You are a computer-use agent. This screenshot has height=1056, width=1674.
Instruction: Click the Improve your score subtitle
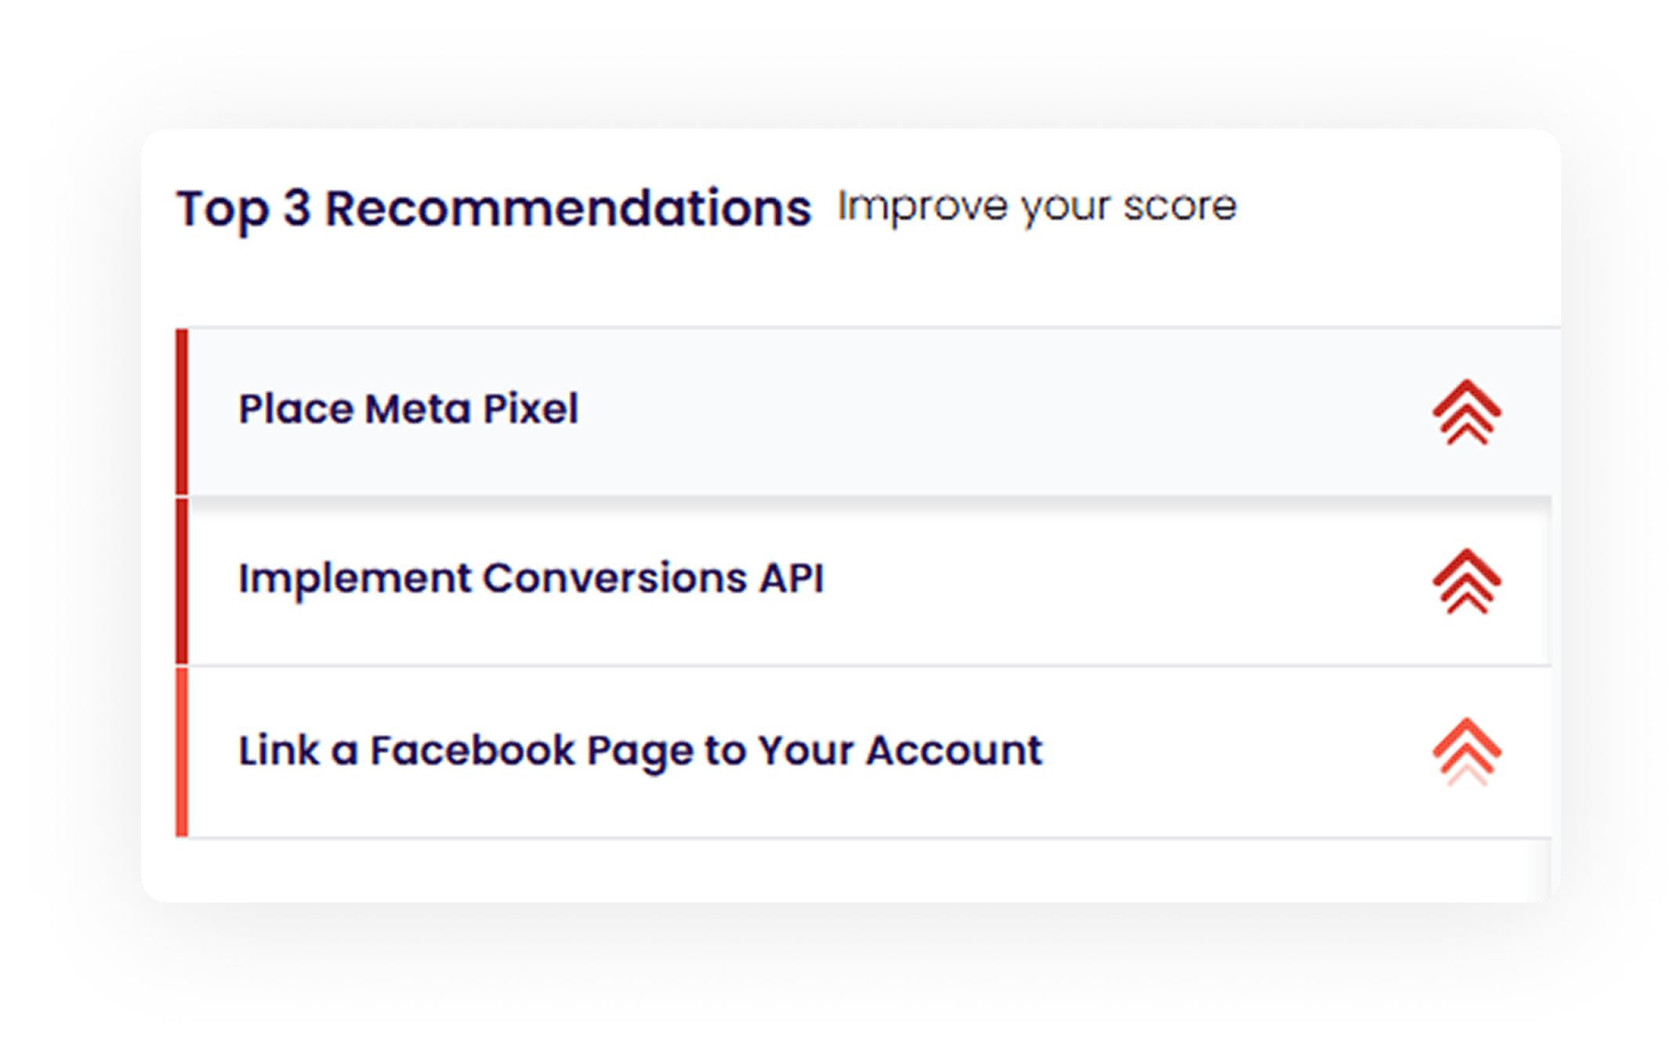1036,208
